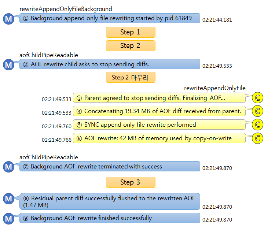Click the rewriteAppendOnlyFileBackground label

click(66, 9)
